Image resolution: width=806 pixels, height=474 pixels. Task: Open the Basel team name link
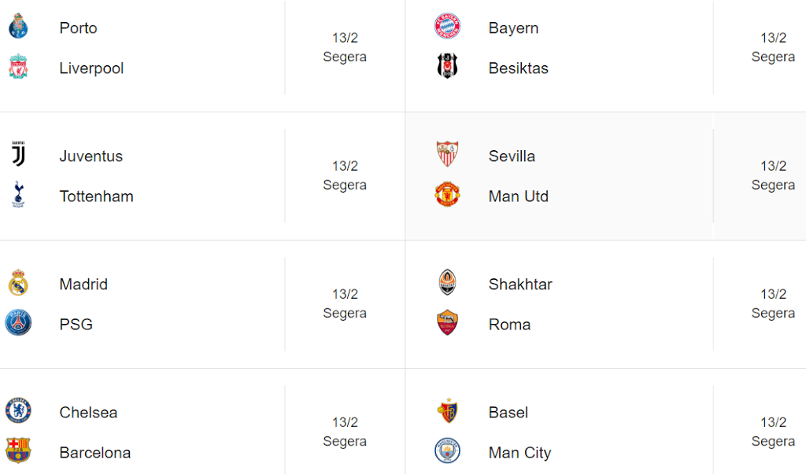point(508,412)
